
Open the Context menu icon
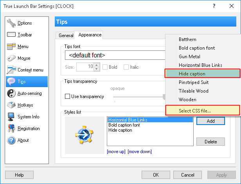pyautogui.click(x=11, y=70)
